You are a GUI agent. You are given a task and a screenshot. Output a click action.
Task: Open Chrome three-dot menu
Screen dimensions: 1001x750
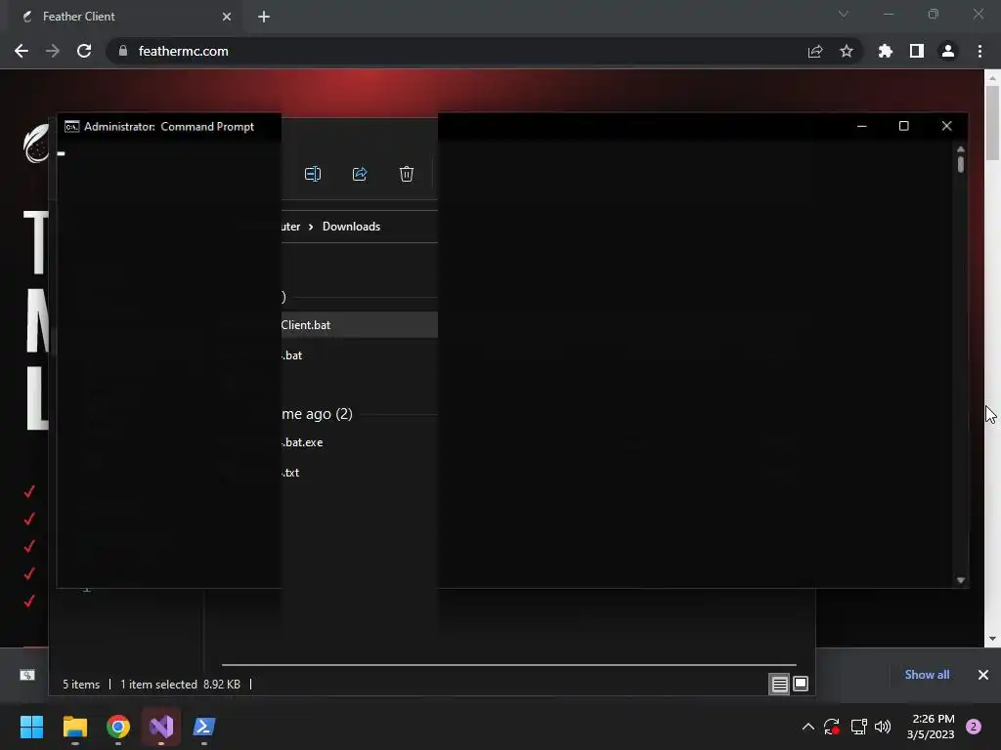[979, 51]
